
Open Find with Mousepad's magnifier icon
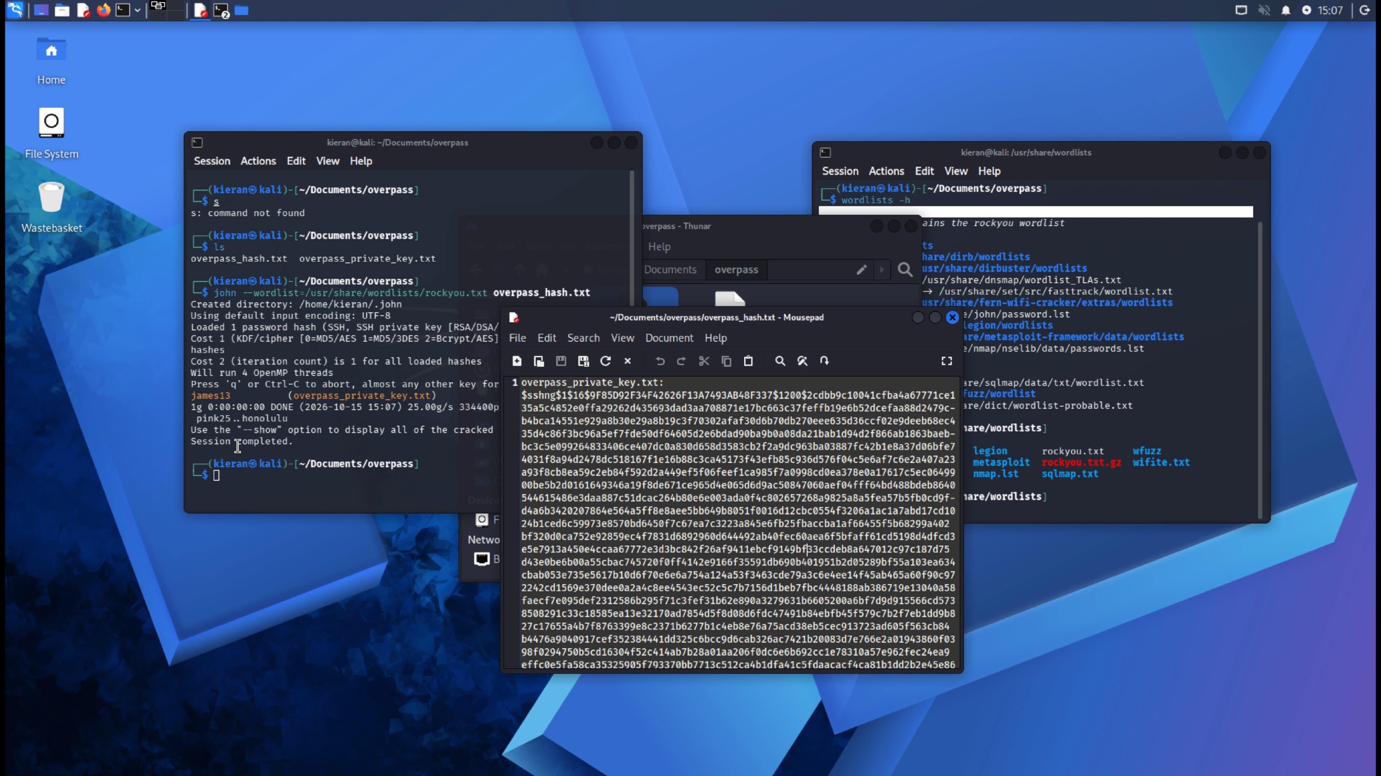(780, 361)
